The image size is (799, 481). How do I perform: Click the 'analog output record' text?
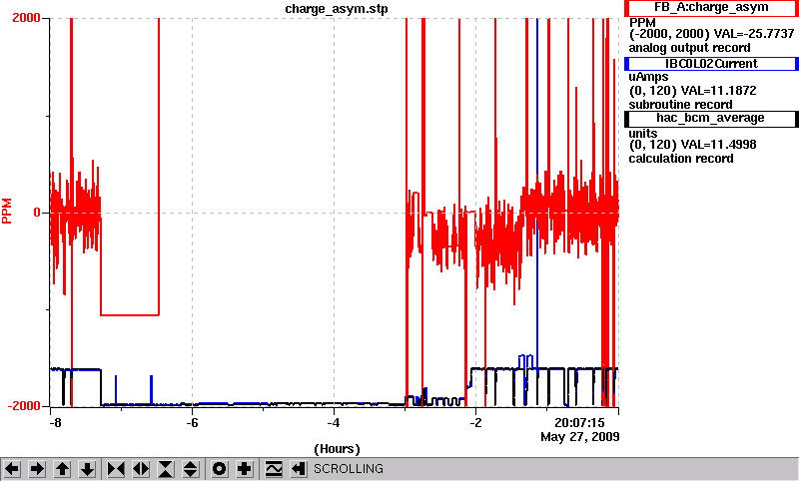(x=689, y=48)
